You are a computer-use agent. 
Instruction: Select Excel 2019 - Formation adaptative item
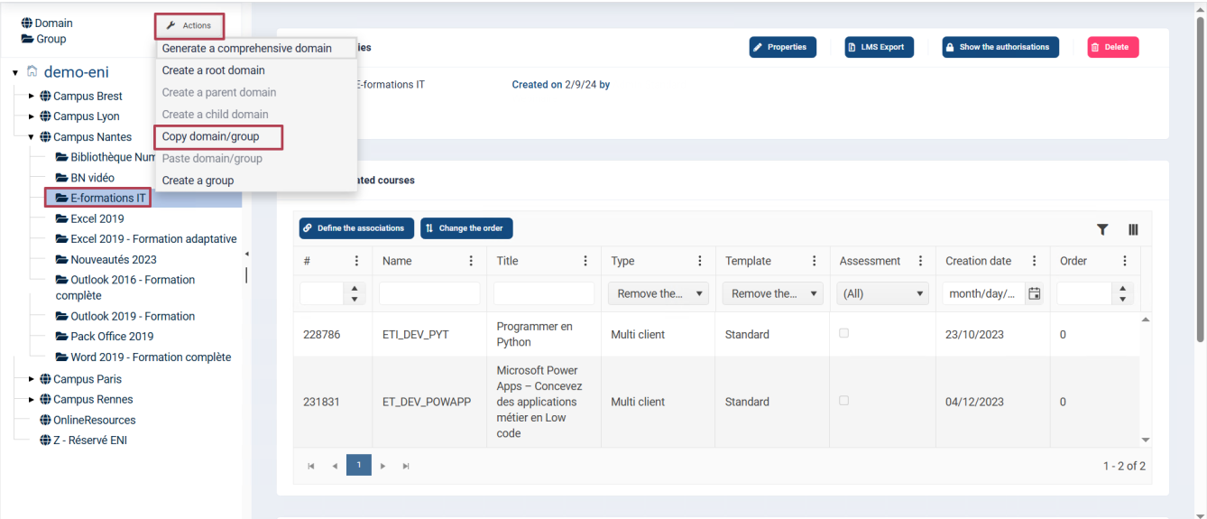tap(153, 239)
